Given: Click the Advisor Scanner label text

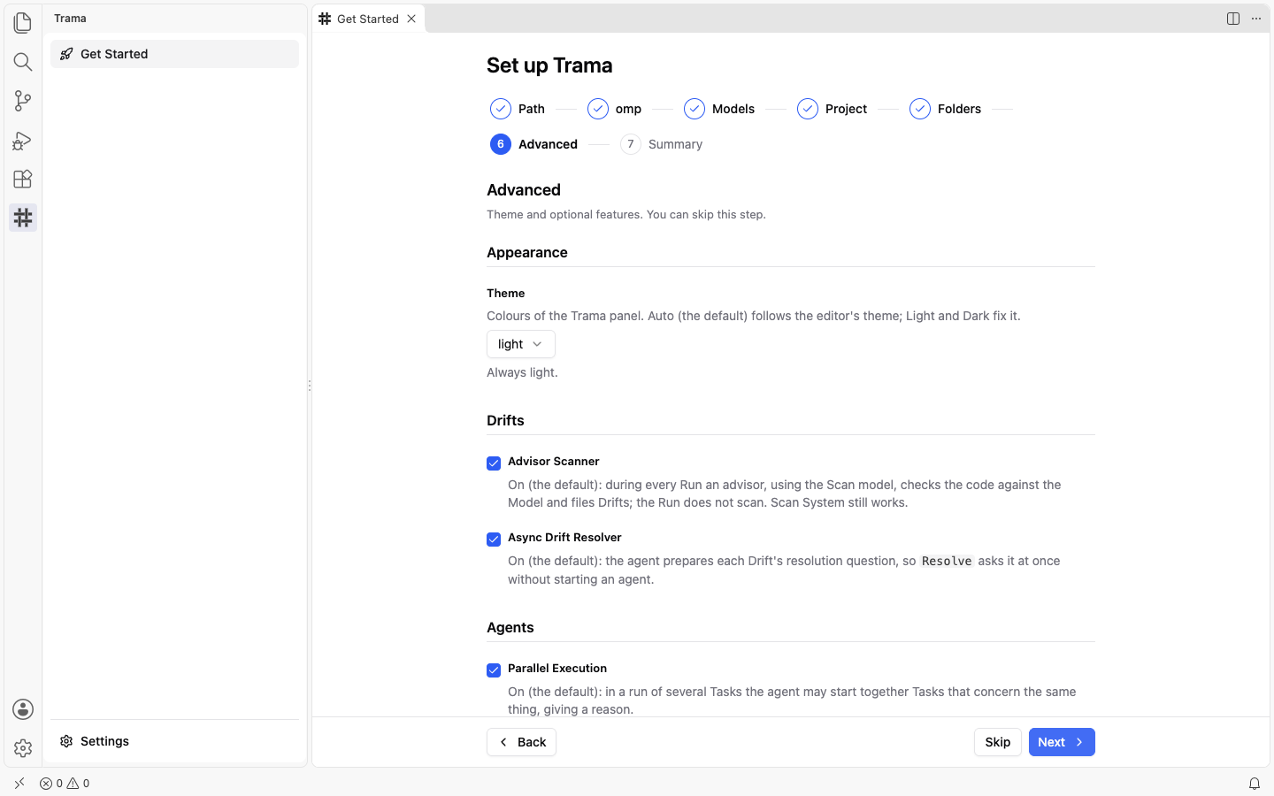Looking at the screenshot, I should tap(554, 462).
